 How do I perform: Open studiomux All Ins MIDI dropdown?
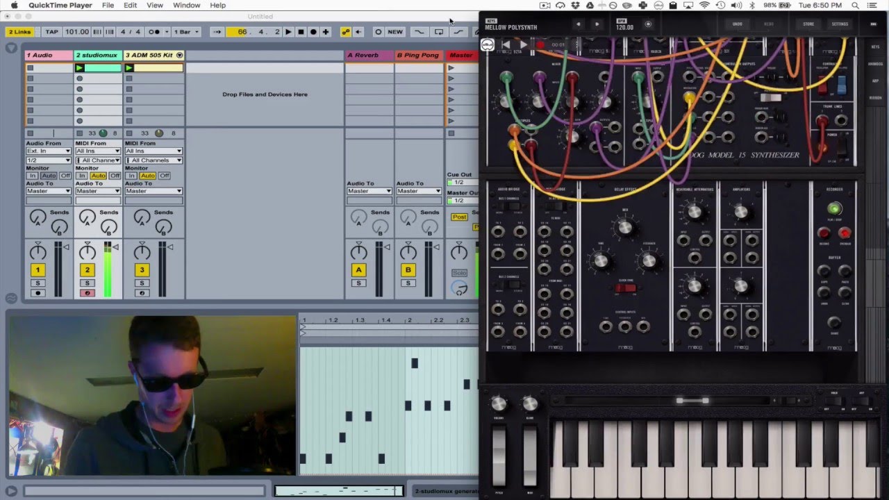(98, 151)
